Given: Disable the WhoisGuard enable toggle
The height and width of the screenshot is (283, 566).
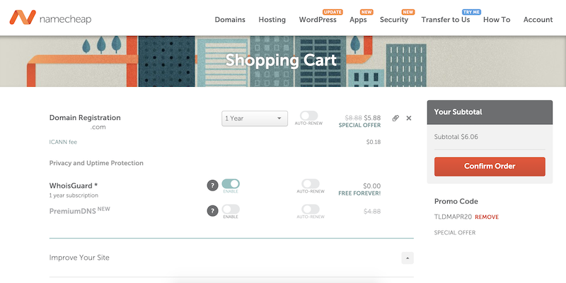Looking at the screenshot, I should click(x=231, y=184).
